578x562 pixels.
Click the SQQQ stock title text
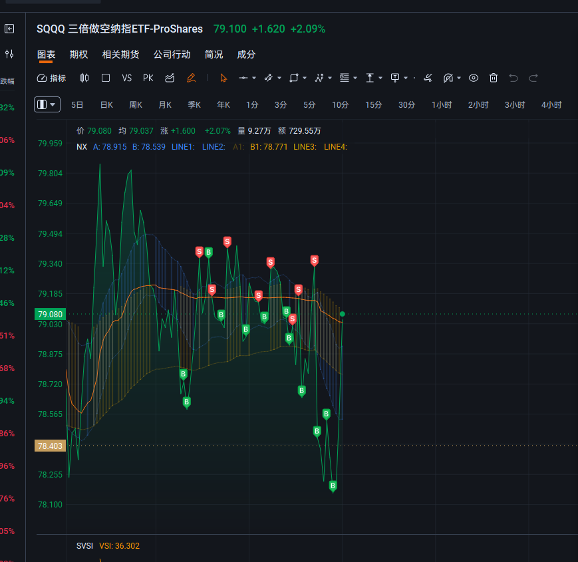[x=120, y=29]
